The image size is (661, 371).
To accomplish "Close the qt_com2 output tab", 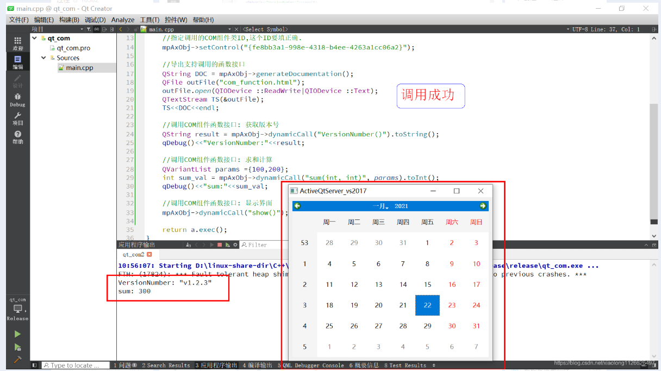I will pyautogui.click(x=150, y=254).
